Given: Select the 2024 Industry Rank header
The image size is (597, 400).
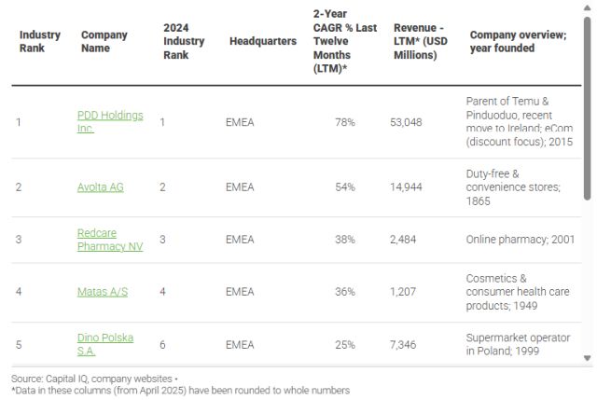Looking at the screenshot, I should [184, 41].
